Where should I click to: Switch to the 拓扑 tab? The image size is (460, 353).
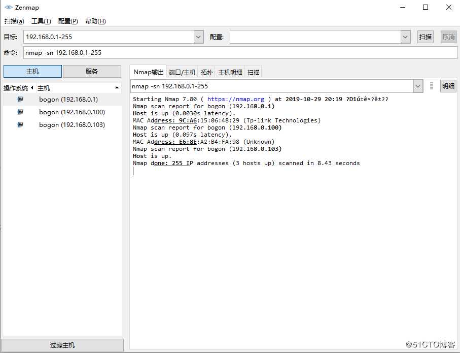coord(206,72)
